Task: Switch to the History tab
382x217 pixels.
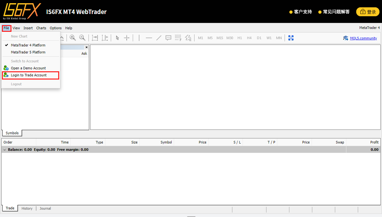Action: click(x=27, y=208)
